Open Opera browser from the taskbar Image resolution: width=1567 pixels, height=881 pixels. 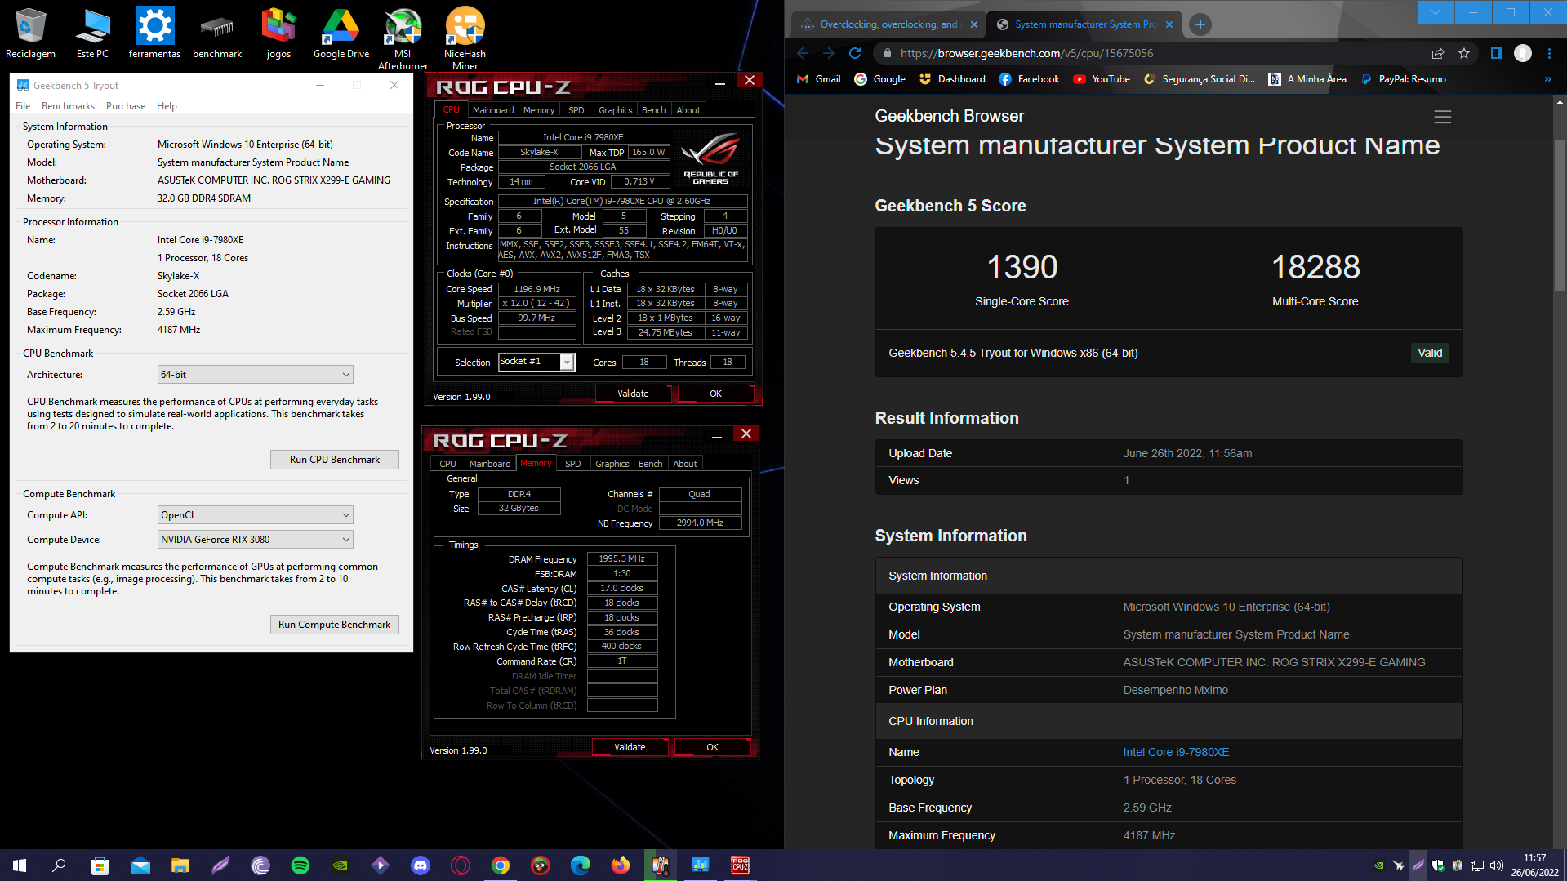coord(461,865)
